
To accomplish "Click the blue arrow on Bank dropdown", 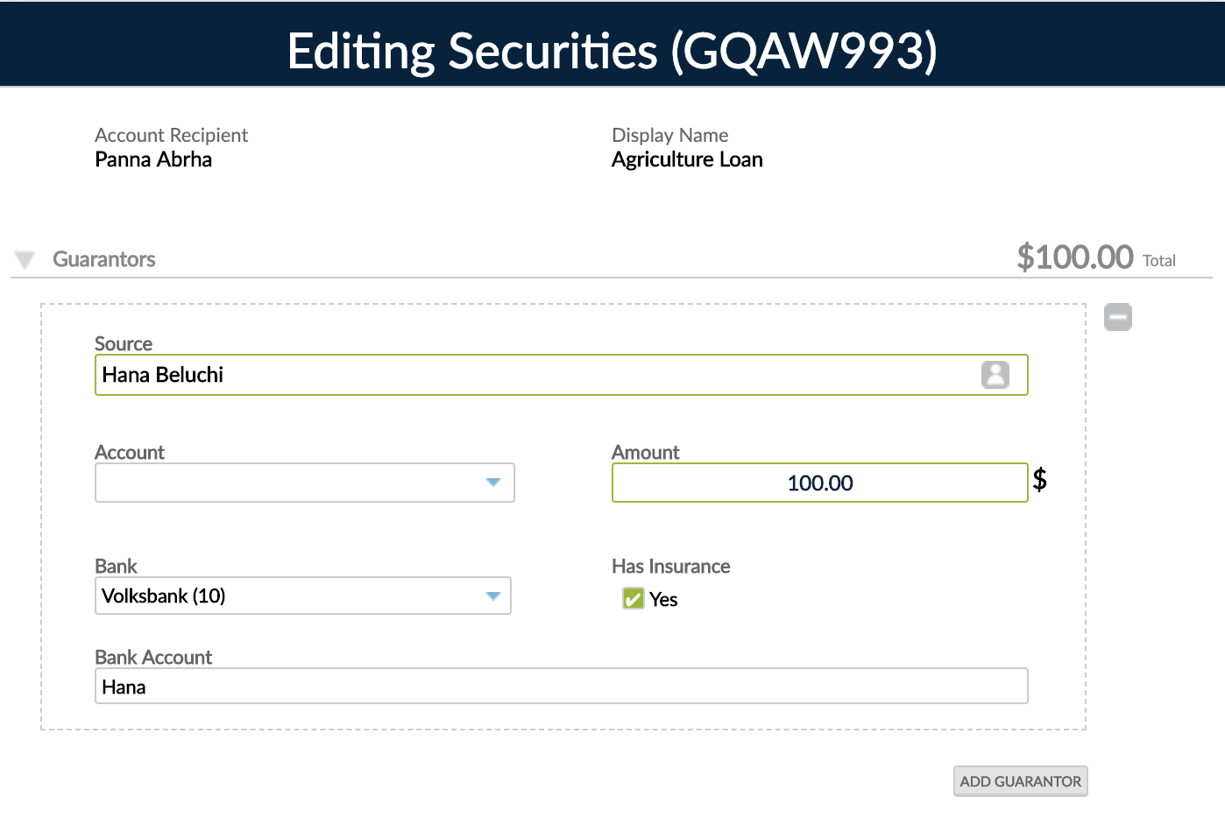I will tap(492, 596).
